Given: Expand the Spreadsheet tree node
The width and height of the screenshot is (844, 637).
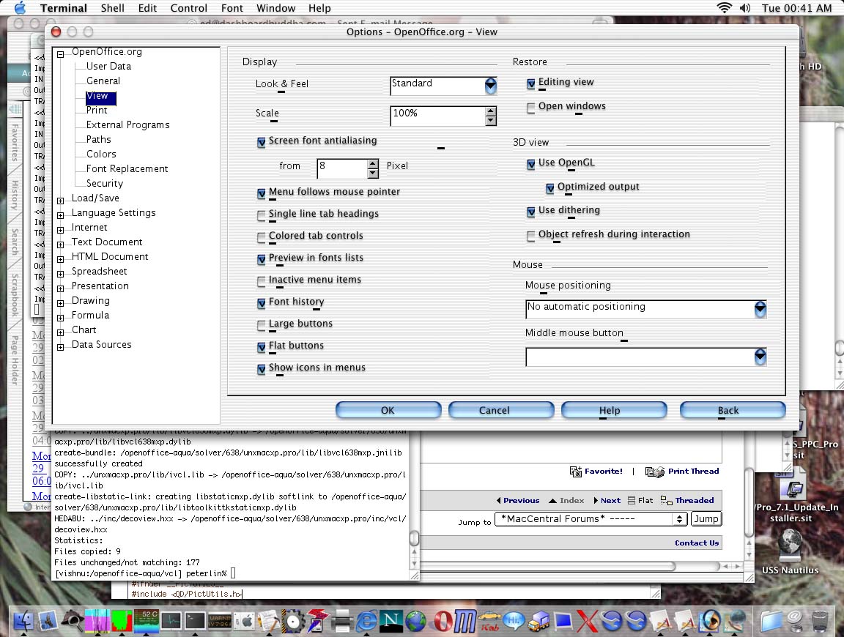Looking at the screenshot, I should click(x=61, y=274).
